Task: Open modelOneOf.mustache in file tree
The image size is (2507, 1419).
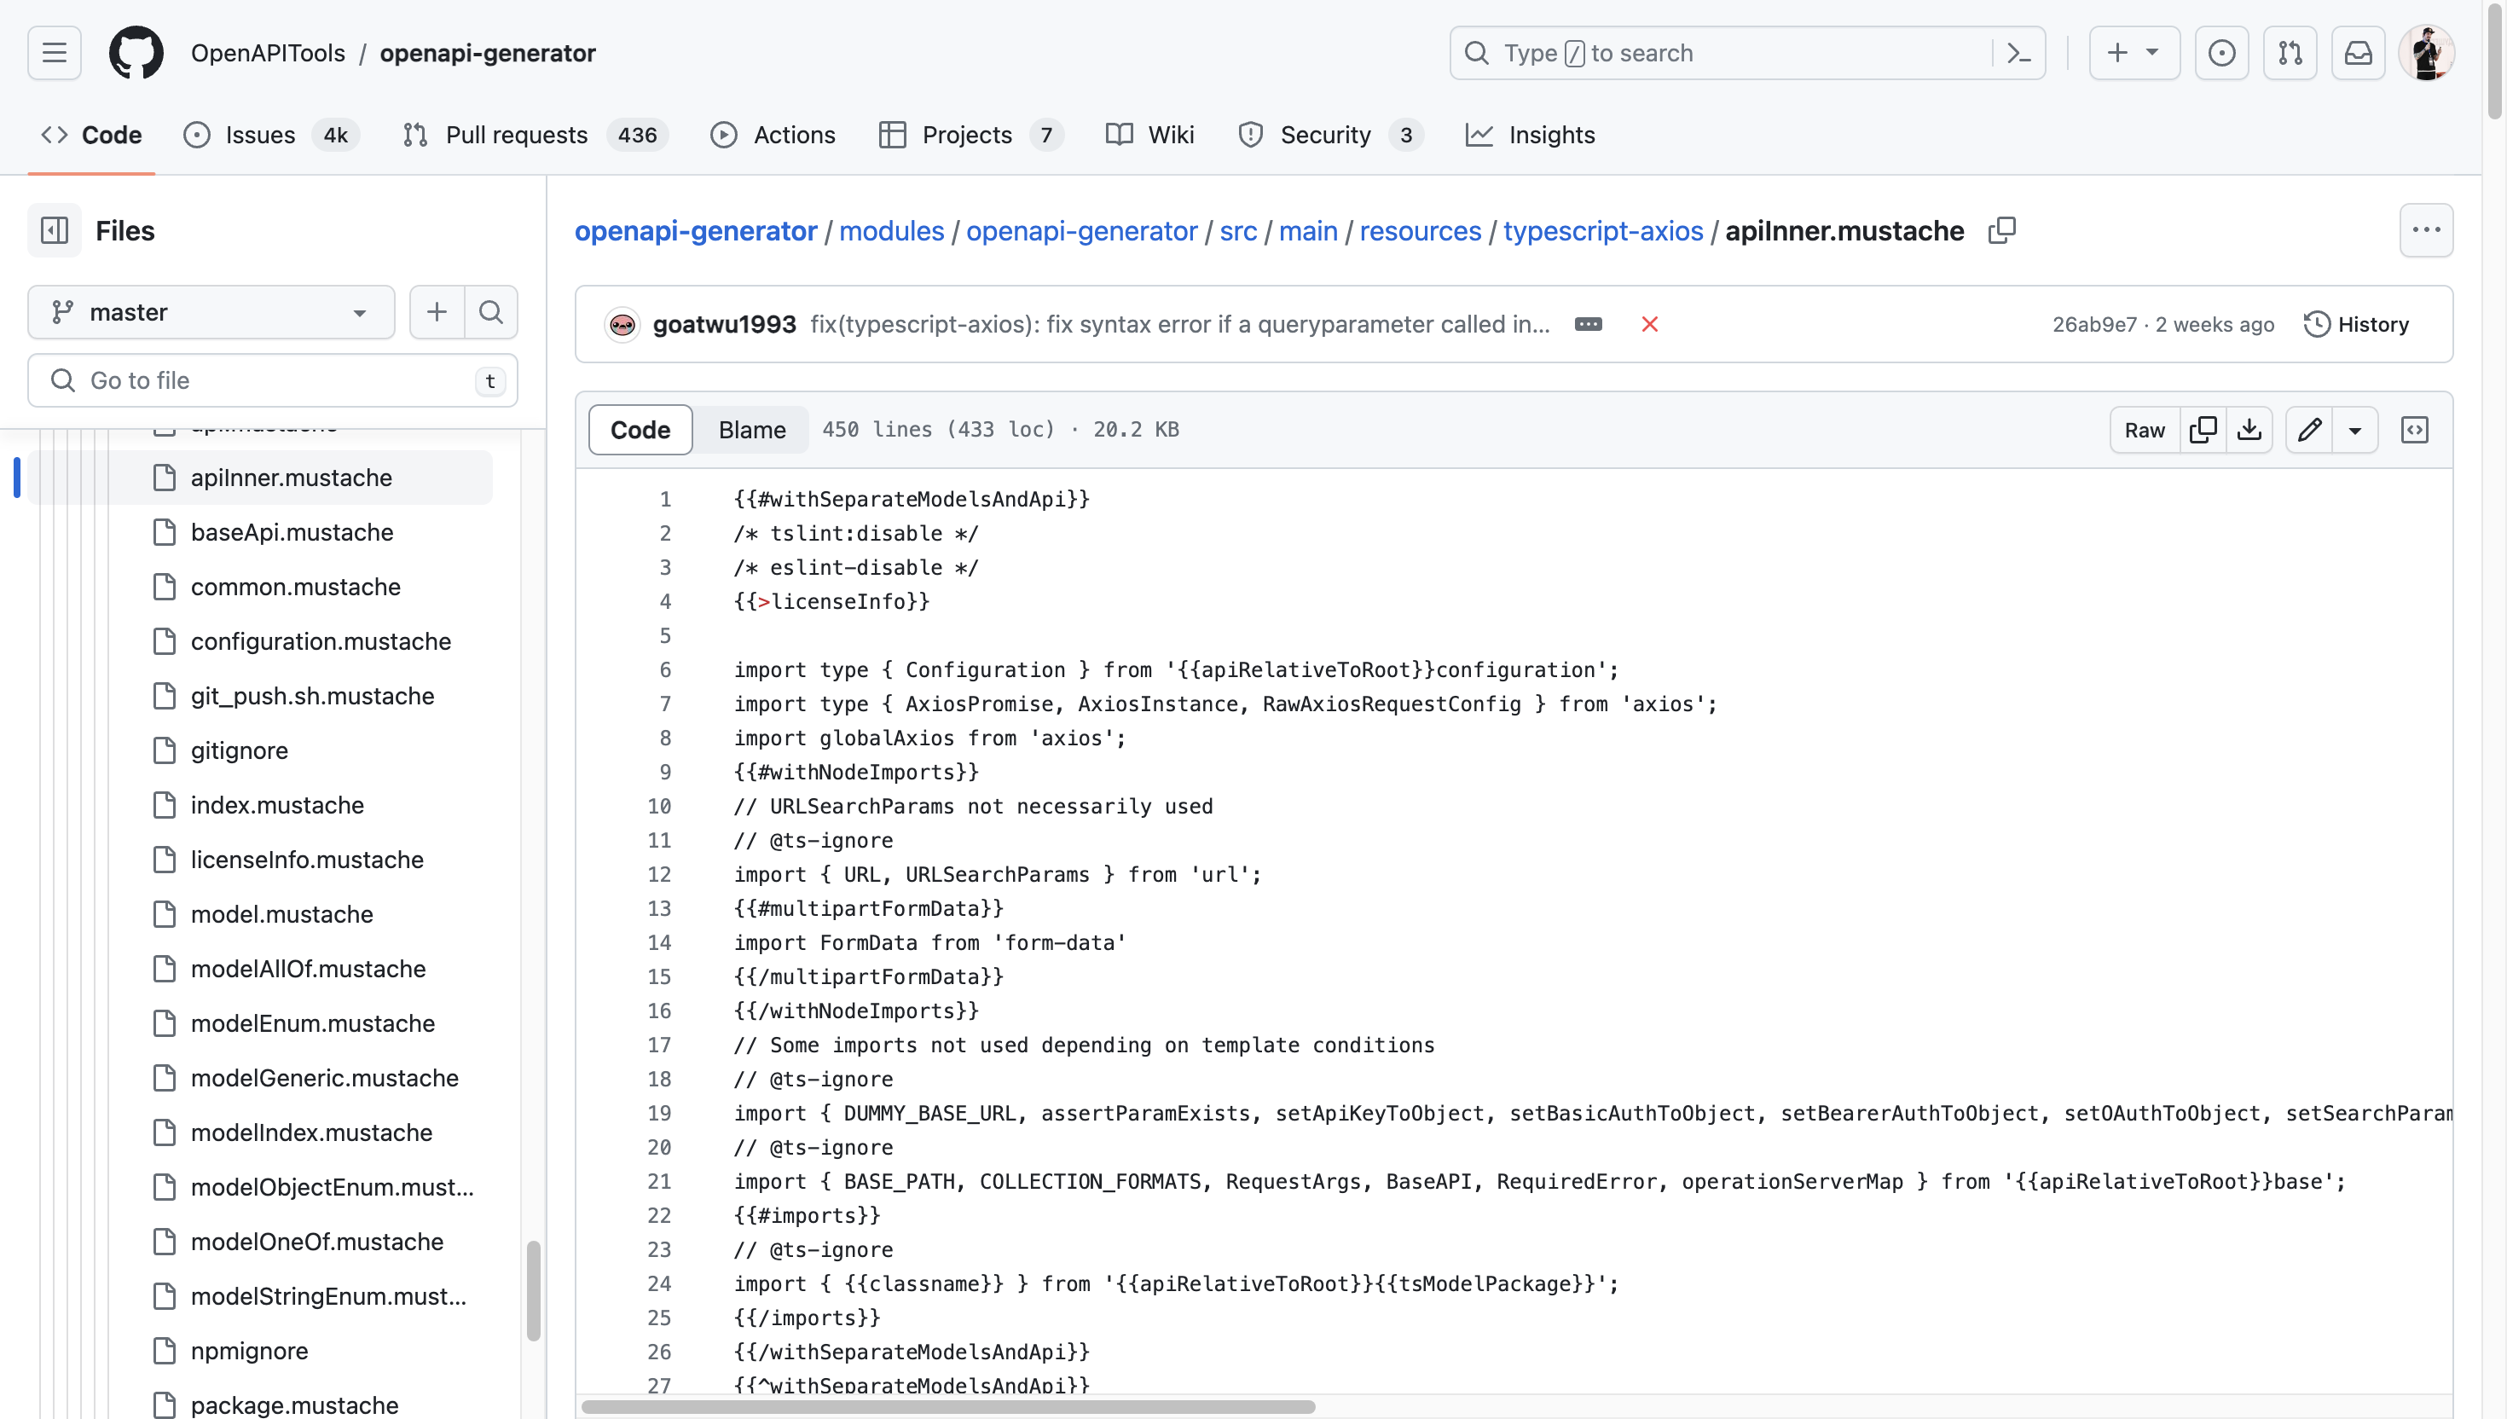Action: coord(316,1242)
